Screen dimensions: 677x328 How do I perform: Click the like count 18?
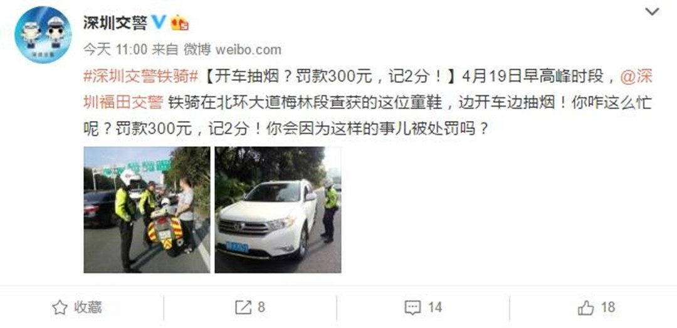click(608, 307)
